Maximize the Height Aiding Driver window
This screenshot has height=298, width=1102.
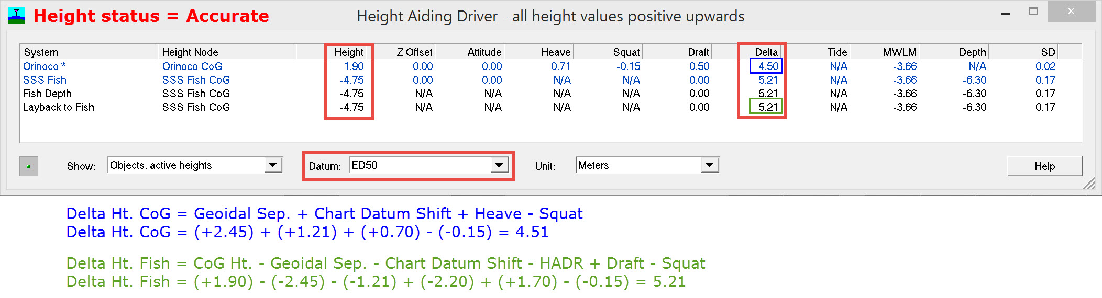(x=1033, y=12)
